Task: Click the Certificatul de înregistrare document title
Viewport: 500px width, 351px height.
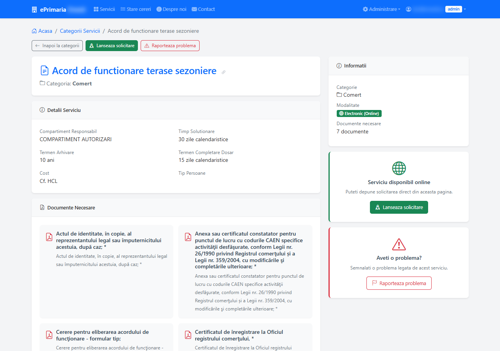Action: [x=239, y=335]
